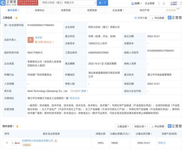
Task: Click the 更新 link after the English name
Action: (84, 91)
